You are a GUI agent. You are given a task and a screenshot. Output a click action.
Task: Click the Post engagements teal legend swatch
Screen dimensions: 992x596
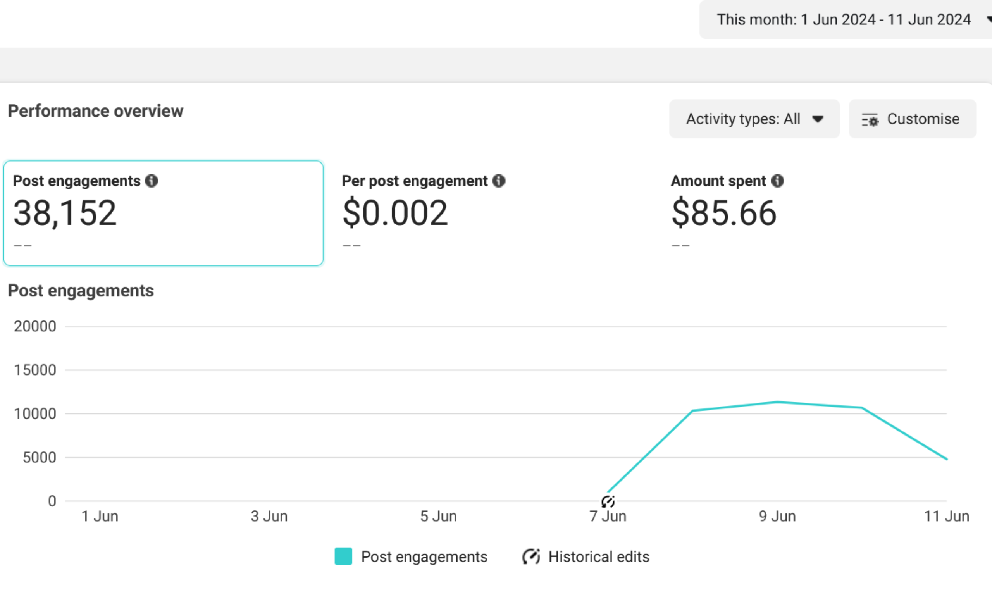tap(343, 556)
